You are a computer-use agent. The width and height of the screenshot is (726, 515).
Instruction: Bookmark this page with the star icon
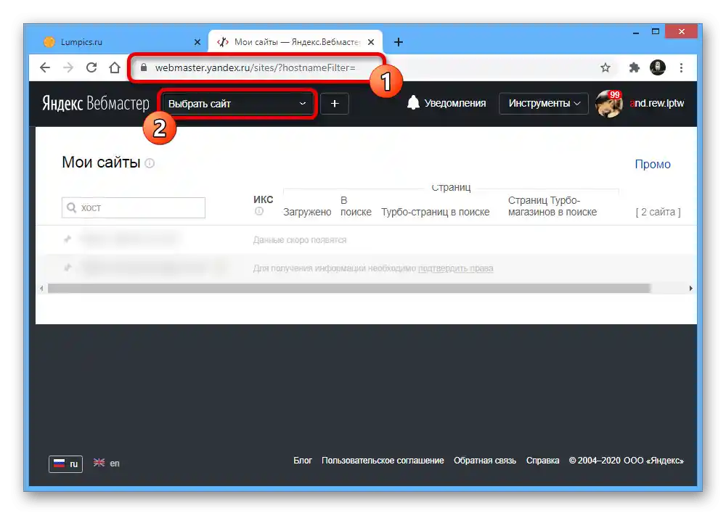tap(605, 67)
